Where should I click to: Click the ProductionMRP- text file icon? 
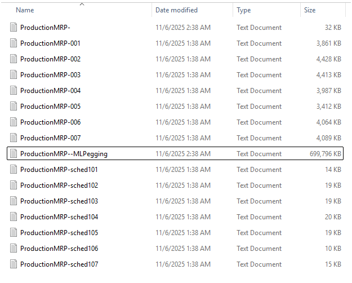click(14, 28)
